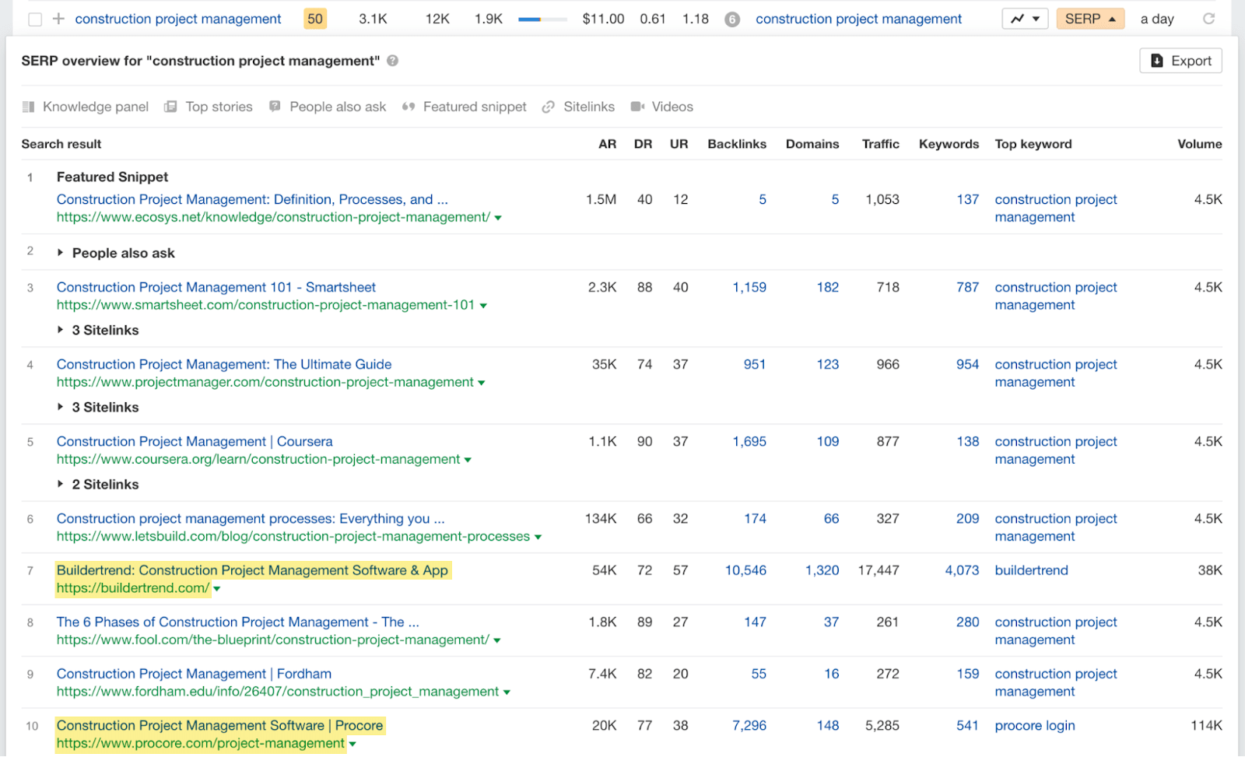
Task: Click the Sitelinks feature icon
Action: (549, 107)
